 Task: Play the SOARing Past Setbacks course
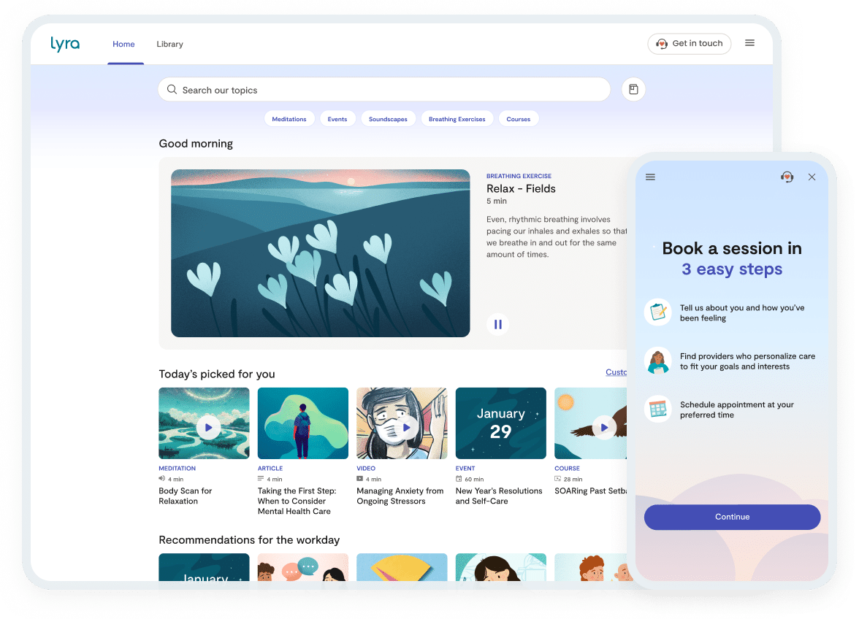pyautogui.click(x=602, y=426)
